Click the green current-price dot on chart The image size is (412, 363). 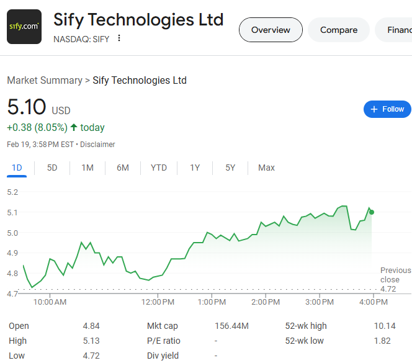372,212
